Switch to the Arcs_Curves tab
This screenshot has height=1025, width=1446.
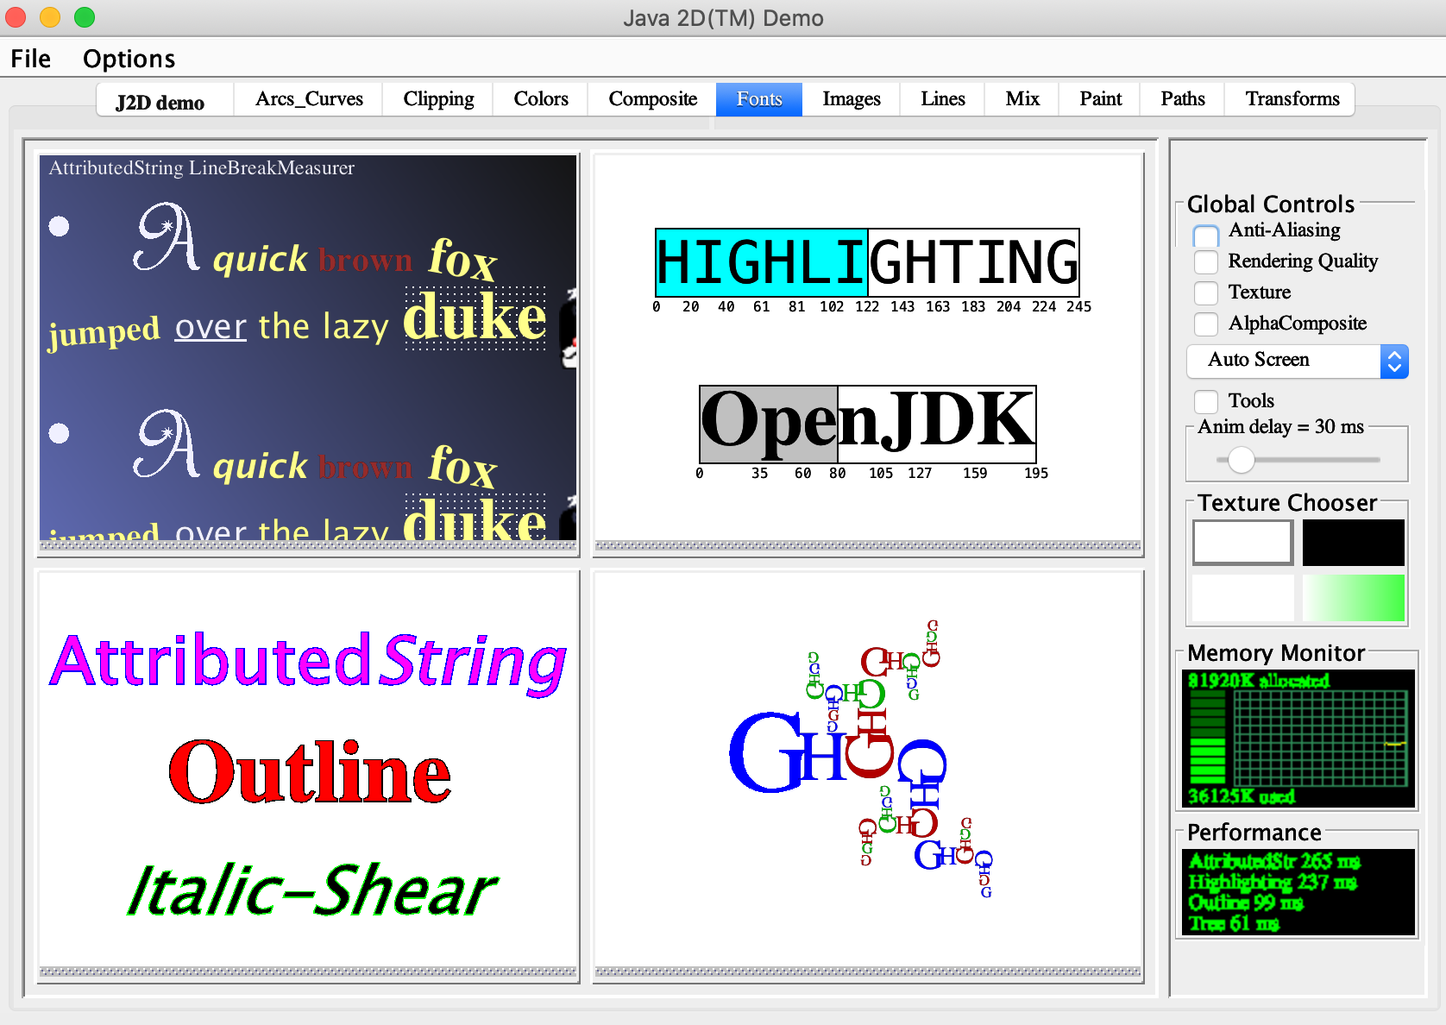click(309, 99)
